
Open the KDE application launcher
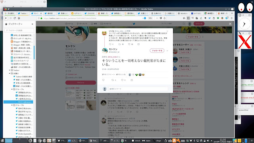coord(2,141)
